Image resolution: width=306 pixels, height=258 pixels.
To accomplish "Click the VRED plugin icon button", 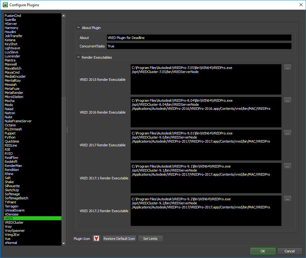I will point(96,238).
